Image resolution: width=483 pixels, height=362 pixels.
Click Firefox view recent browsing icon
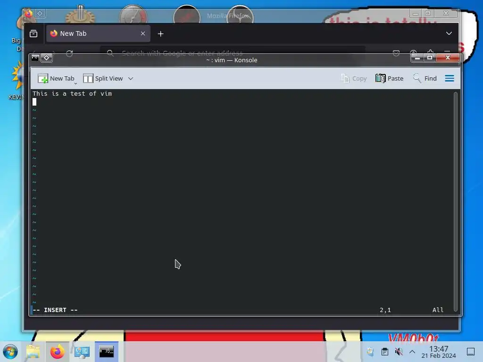click(33, 33)
